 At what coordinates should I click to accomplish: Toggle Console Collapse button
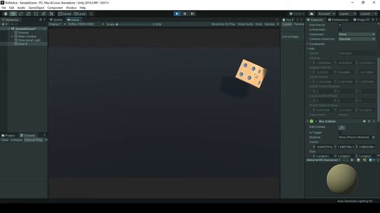tap(16, 140)
